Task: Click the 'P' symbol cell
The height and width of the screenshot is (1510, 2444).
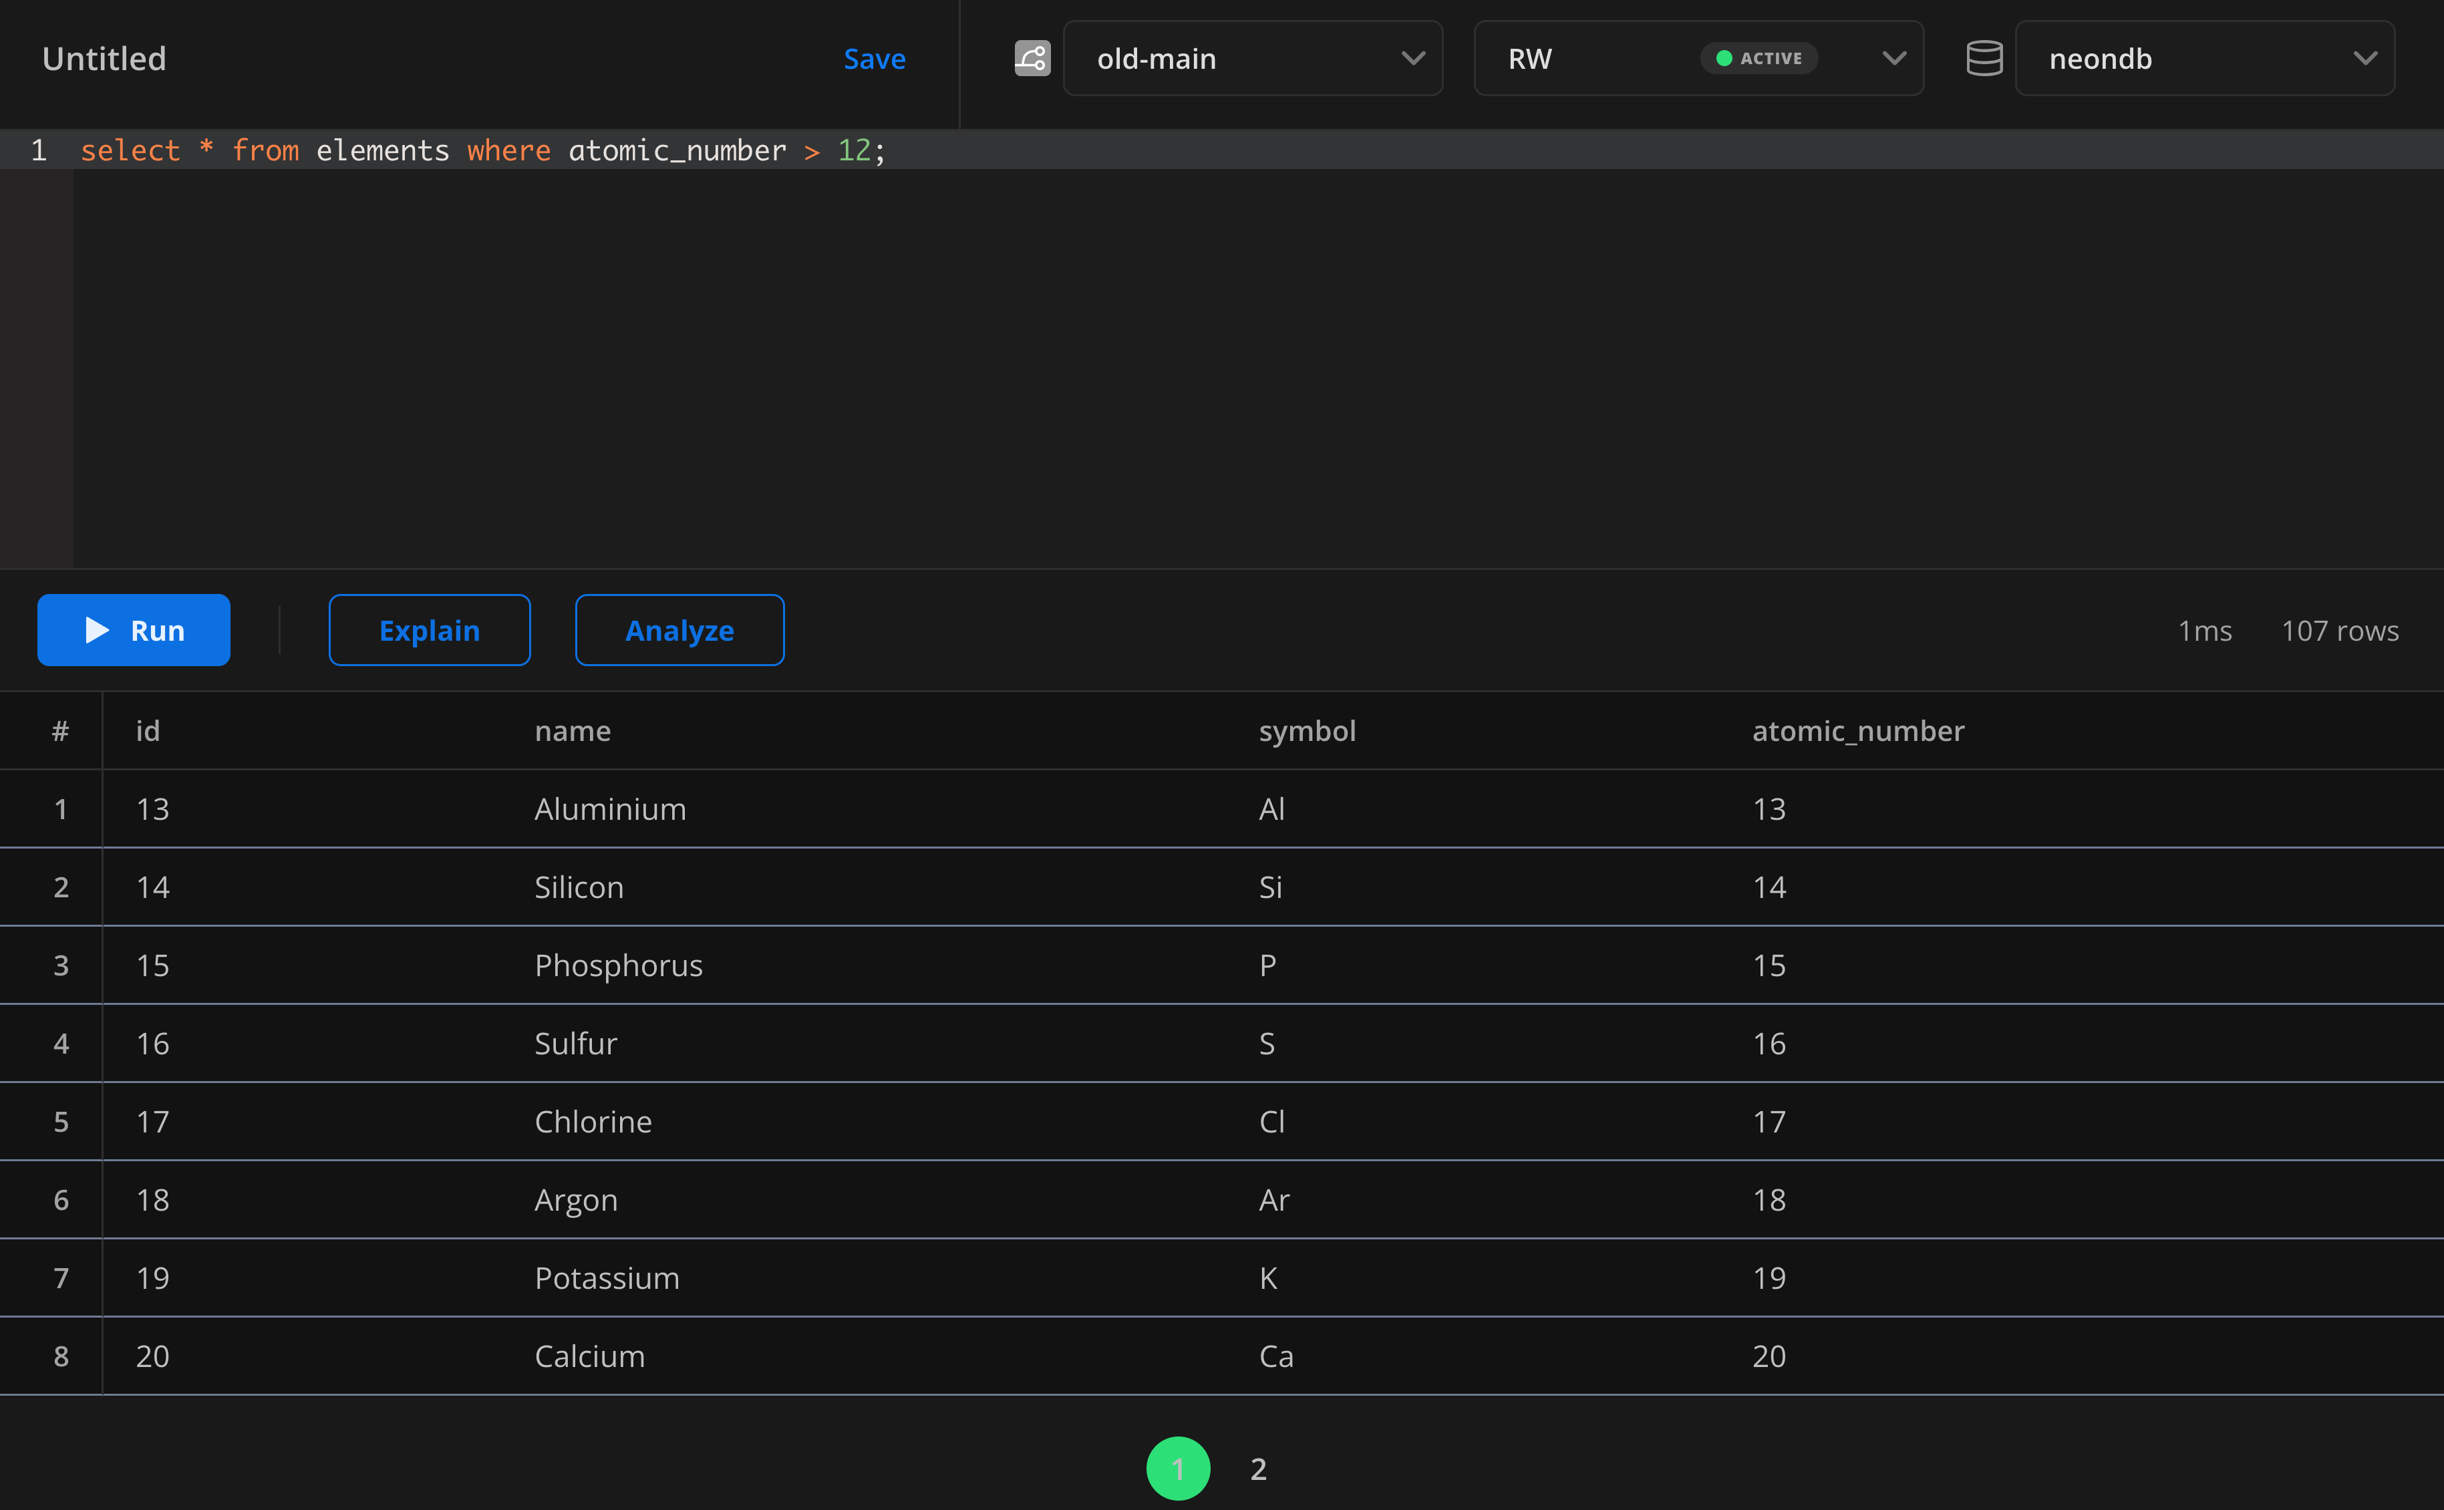Action: (x=1267, y=965)
